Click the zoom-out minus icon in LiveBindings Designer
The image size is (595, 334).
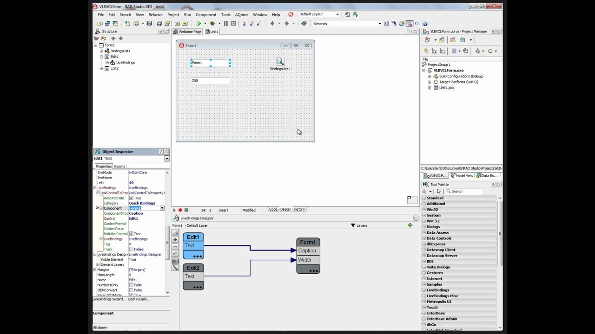tap(175, 247)
